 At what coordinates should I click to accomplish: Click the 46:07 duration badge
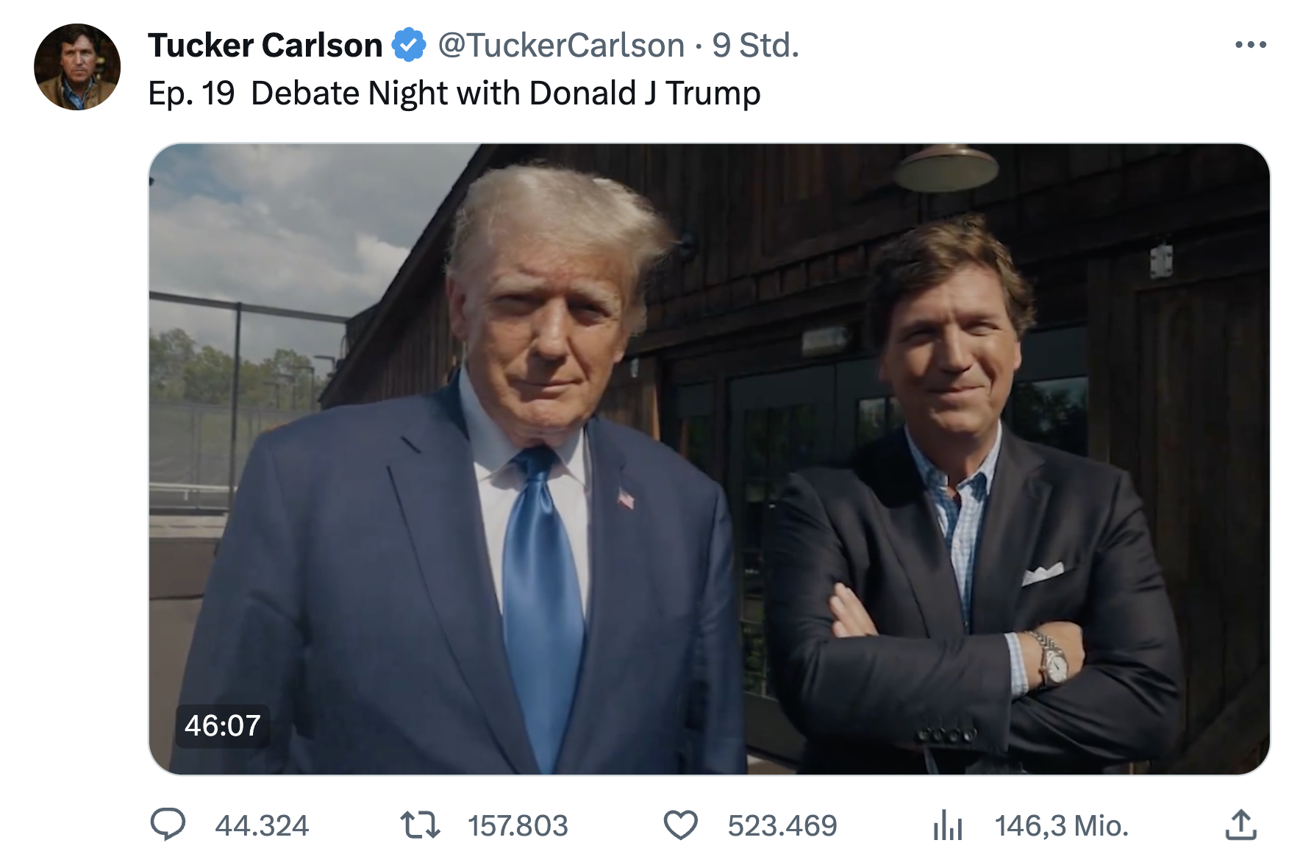223,726
